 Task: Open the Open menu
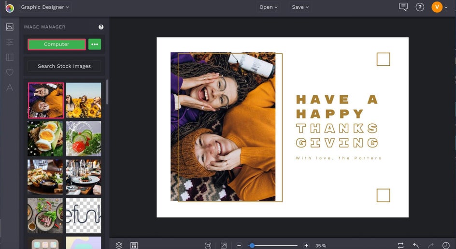tap(269, 7)
